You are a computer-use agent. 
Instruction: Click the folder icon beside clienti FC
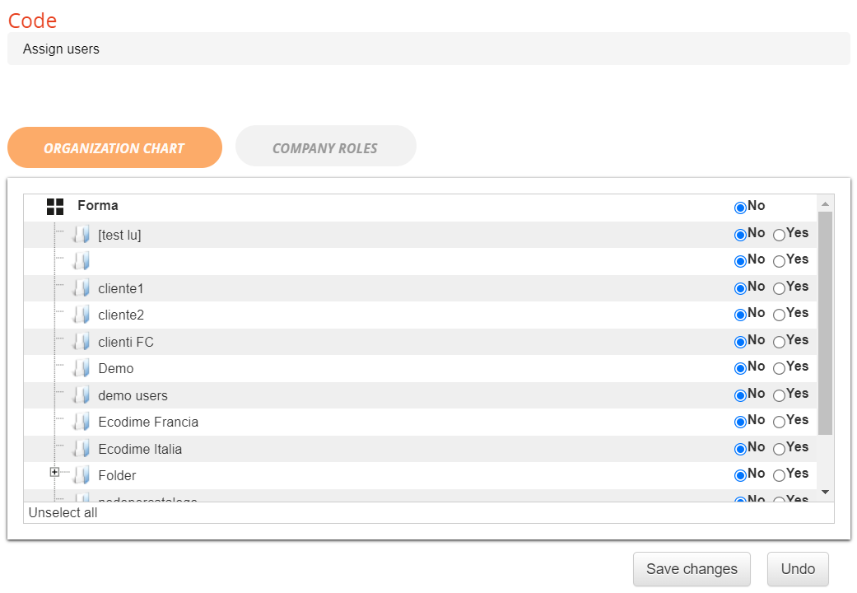tap(81, 342)
